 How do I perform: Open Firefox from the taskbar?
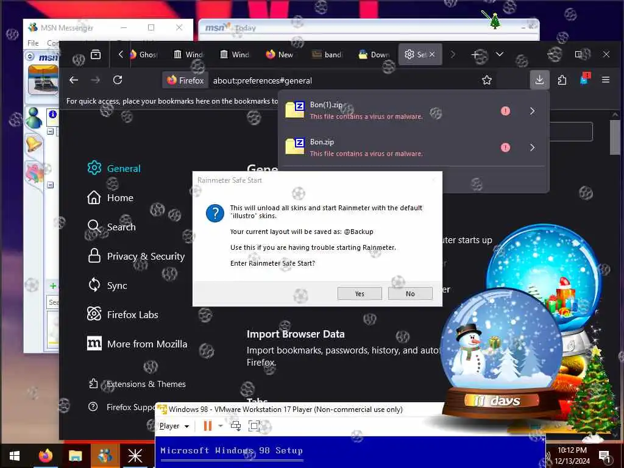click(46, 456)
